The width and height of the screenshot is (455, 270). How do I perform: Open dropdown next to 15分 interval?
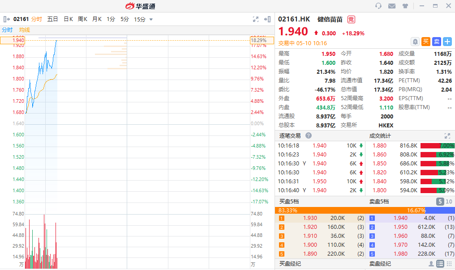[x=151, y=19]
